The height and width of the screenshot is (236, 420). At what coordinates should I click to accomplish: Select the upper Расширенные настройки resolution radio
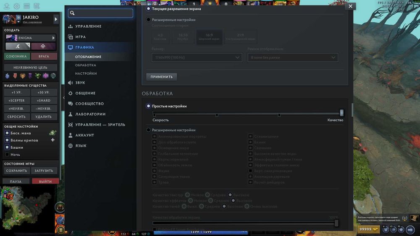(x=148, y=20)
